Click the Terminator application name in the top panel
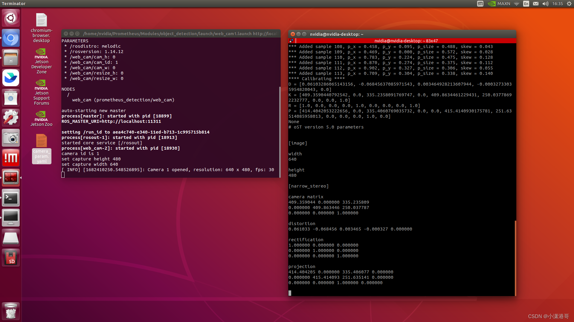 click(14, 4)
